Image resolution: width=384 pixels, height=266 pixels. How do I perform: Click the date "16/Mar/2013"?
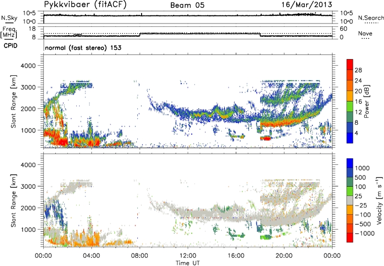point(307,4)
